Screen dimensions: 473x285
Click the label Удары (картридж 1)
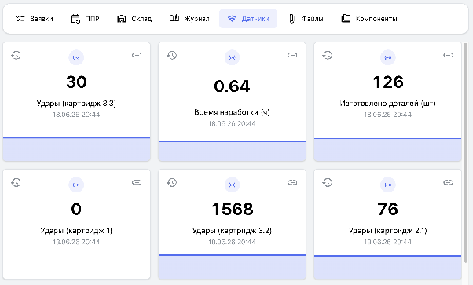[76, 231]
